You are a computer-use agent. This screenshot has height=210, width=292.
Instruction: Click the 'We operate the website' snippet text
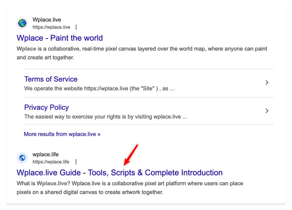click(99, 89)
